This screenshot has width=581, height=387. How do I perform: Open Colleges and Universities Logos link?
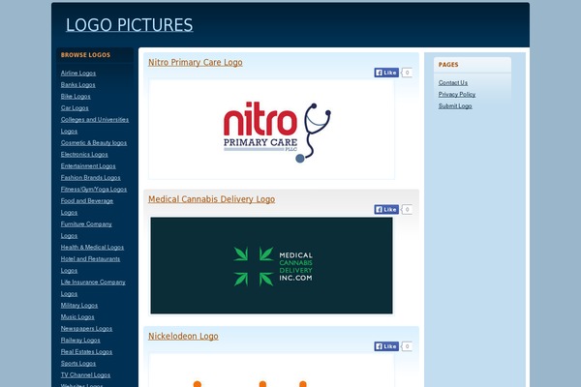tap(95, 125)
